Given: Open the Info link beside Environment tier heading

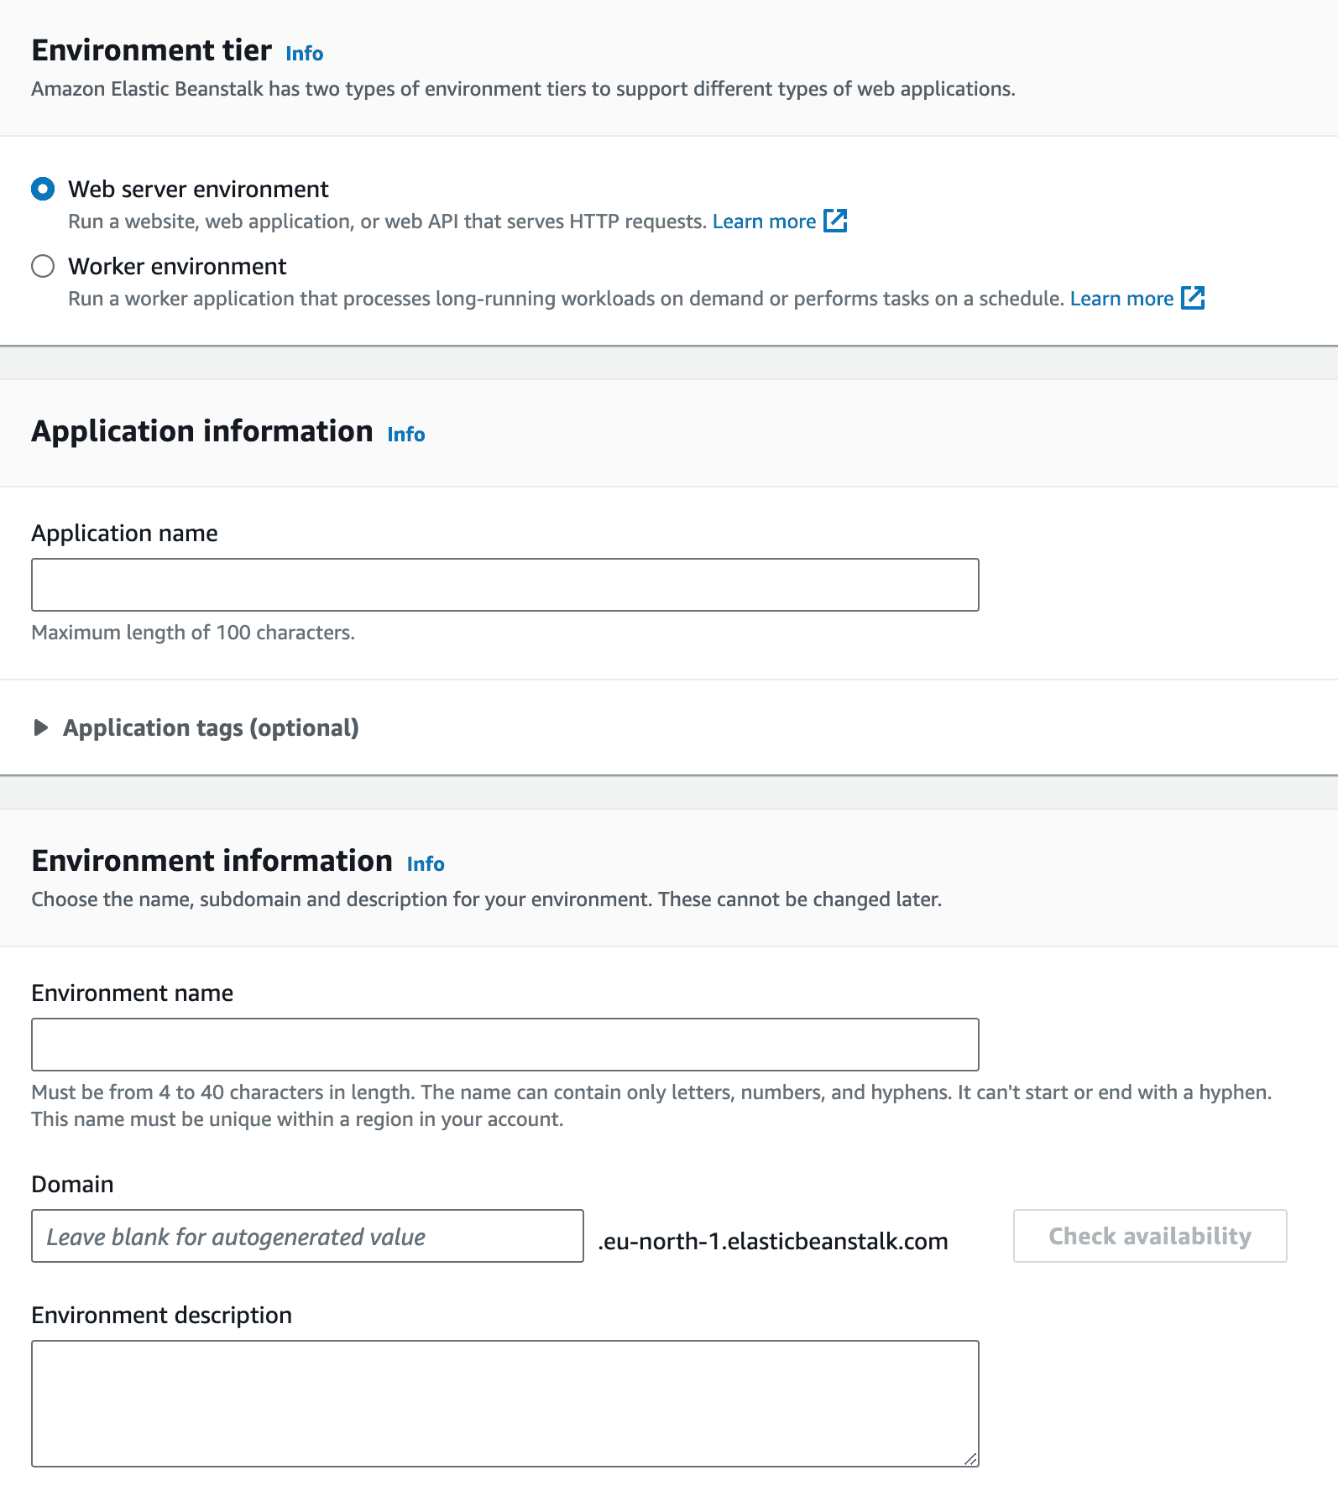Looking at the screenshot, I should [304, 53].
